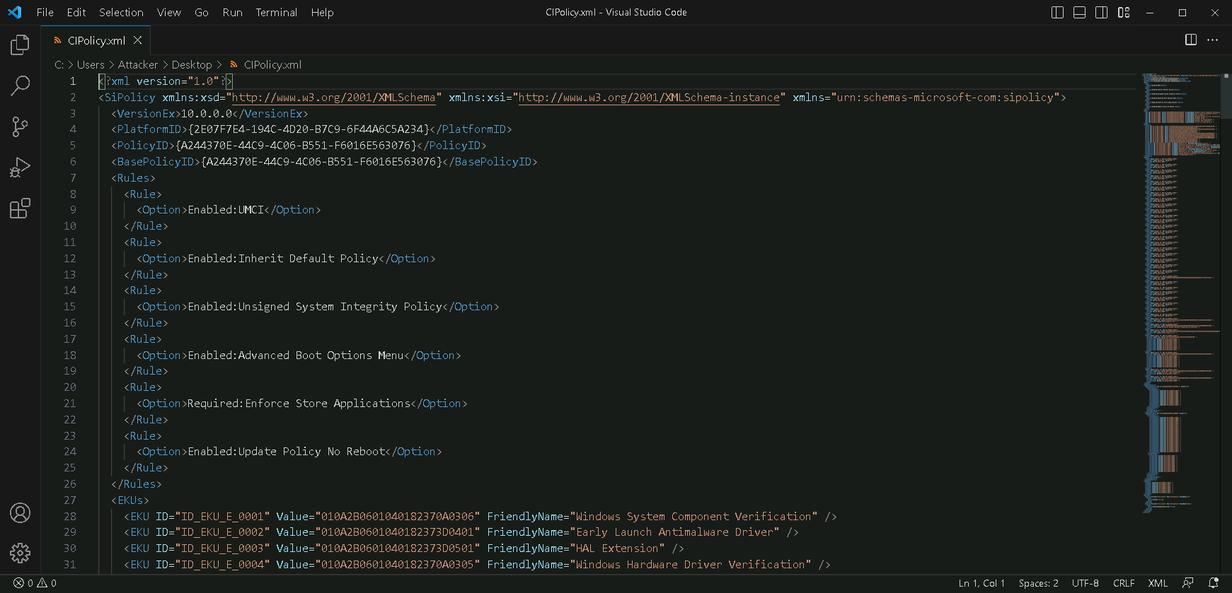This screenshot has width=1232, height=593.
Task: Open the Explorer view in activity bar
Action: point(20,45)
